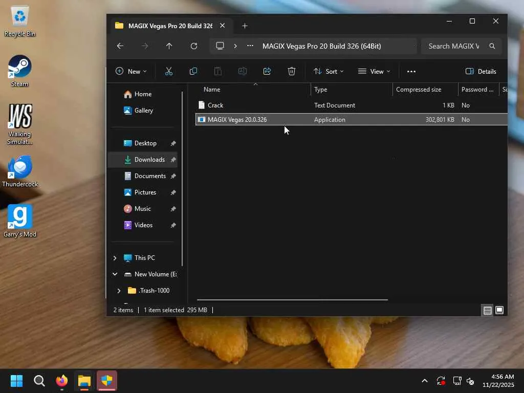524x393 pixels.
Task: Click the Rename icon in toolbar
Action: point(243,71)
